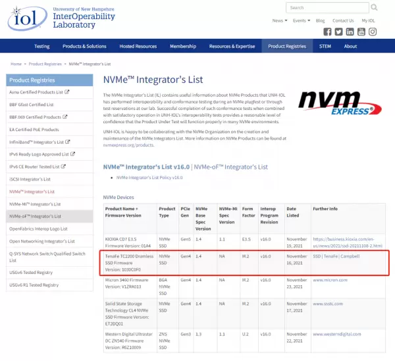Viewport: 395px width, 361px height.
Task: Click the Home breadcrumb link
Action: [16, 64]
